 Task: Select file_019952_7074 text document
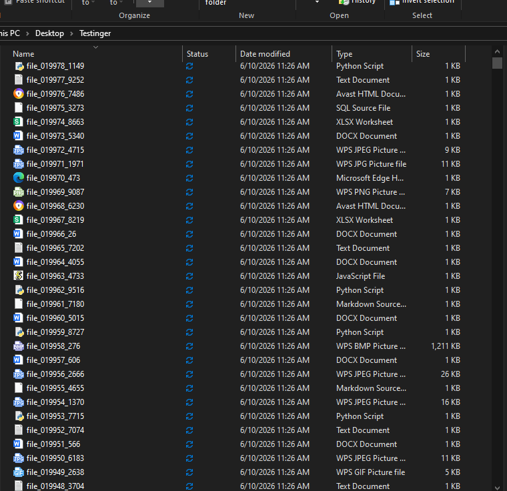click(x=55, y=430)
